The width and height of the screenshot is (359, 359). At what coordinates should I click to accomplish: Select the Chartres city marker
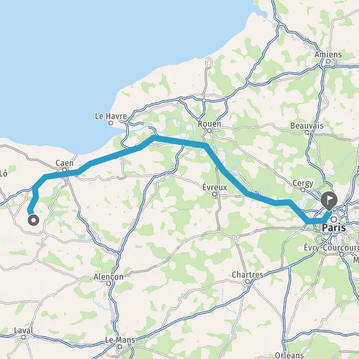247,282
